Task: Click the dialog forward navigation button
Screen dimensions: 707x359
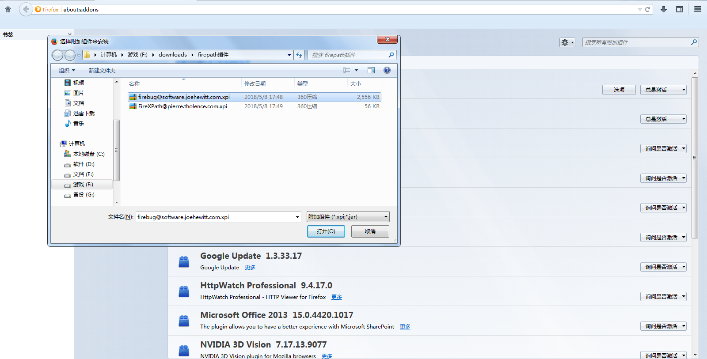Action: 70,55
